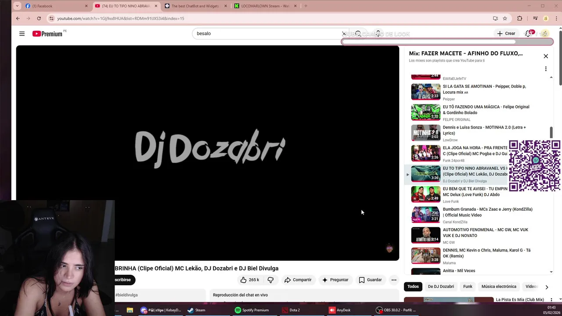The image size is (562, 316).
Task: Switch to Dota 2 from taskbar
Action: [x=291, y=310]
